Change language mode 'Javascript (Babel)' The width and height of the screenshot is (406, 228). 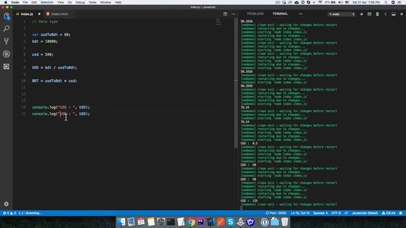[x=365, y=213]
